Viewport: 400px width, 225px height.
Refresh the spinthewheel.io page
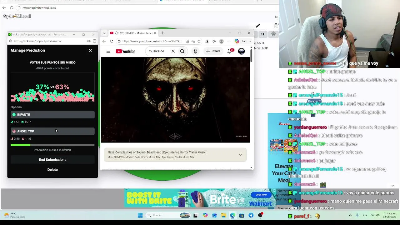tap(12, 7)
